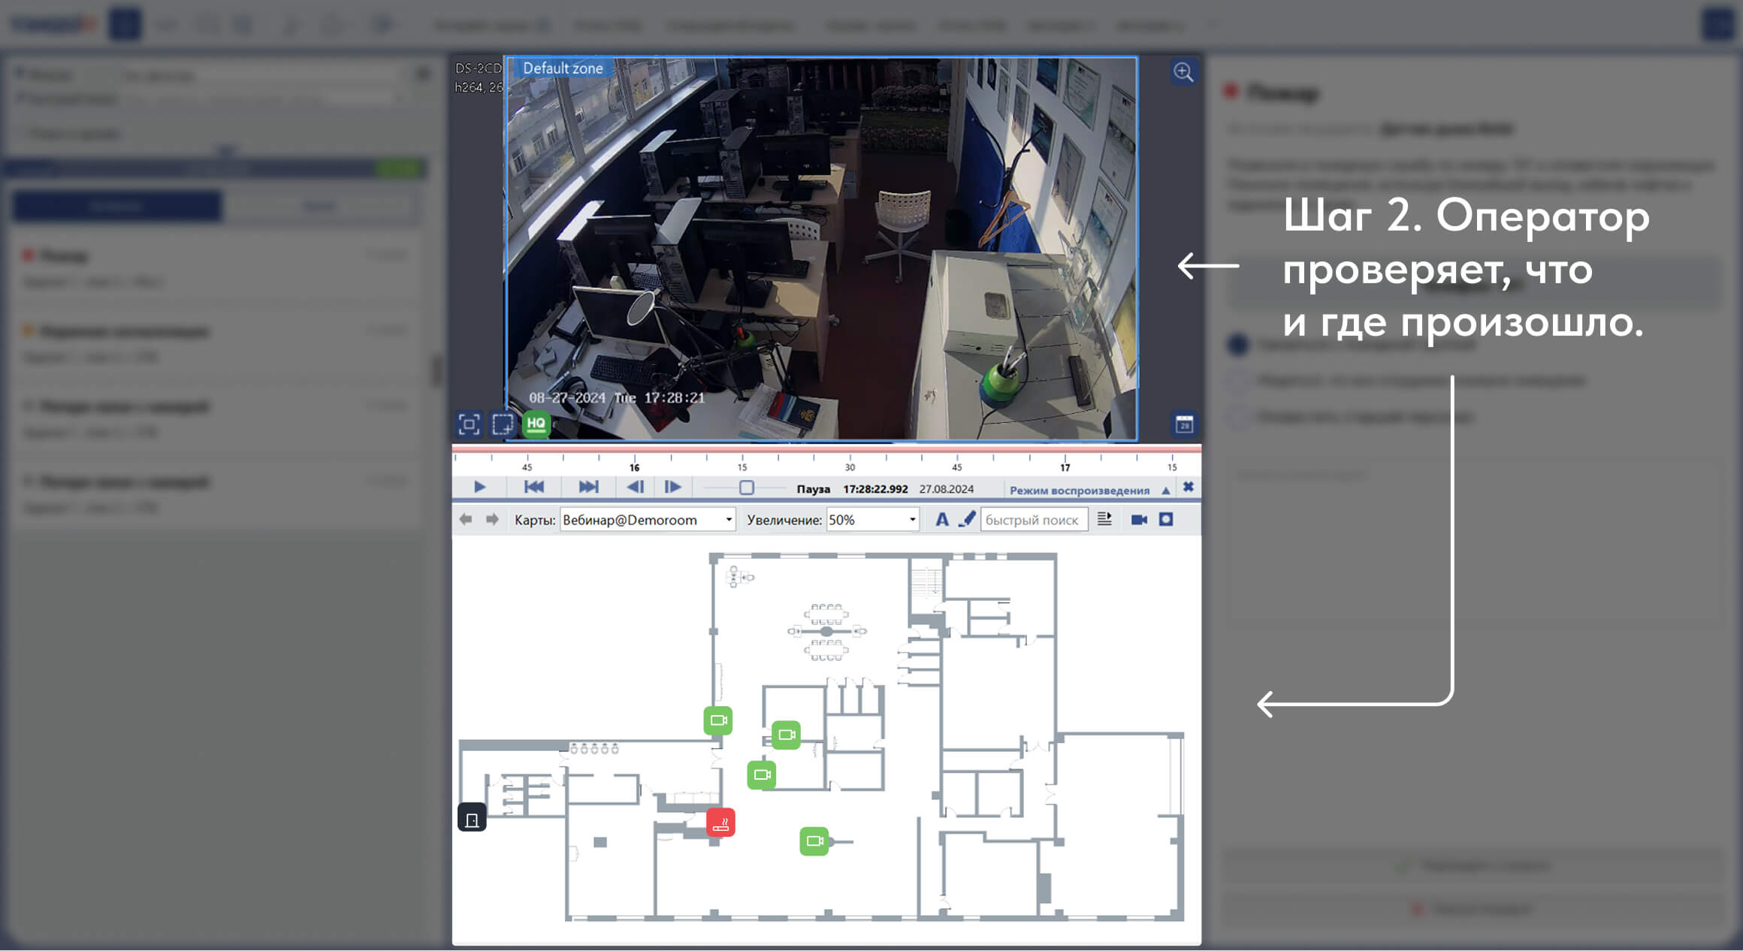
Task: Click the zoom magnifier icon on video
Action: [x=1183, y=72]
